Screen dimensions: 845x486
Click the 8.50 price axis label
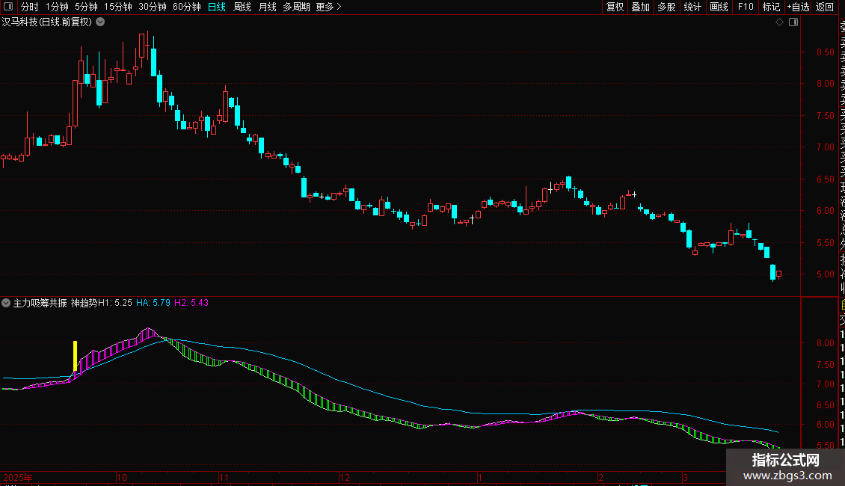pyautogui.click(x=825, y=52)
